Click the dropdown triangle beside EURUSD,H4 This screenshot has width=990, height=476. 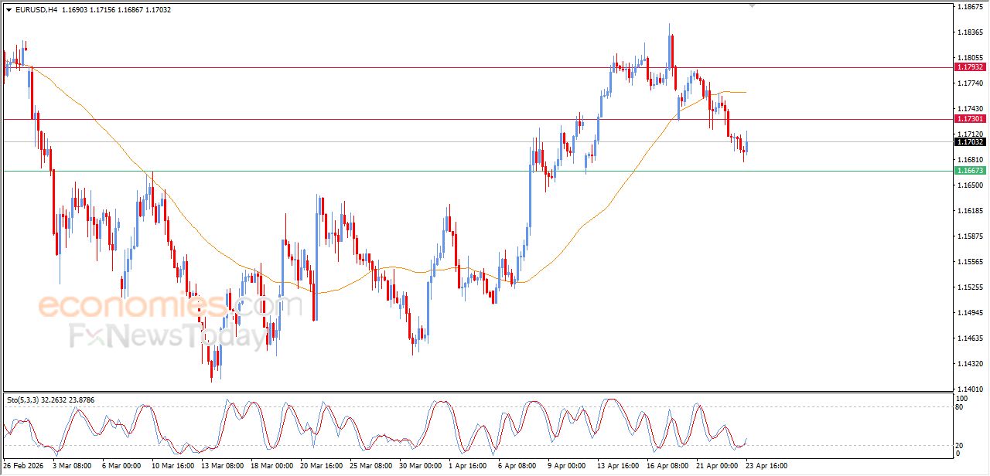click(x=9, y=10)
